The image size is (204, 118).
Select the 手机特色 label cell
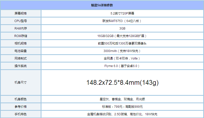coord(21,114)
